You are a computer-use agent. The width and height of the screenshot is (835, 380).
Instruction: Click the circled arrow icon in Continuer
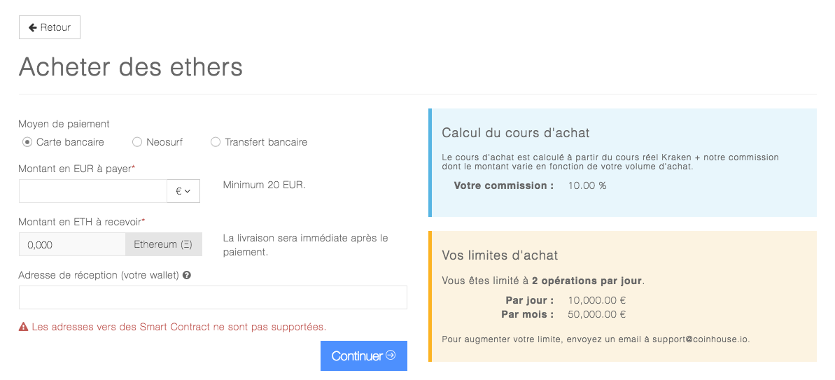tap(391, 355)
